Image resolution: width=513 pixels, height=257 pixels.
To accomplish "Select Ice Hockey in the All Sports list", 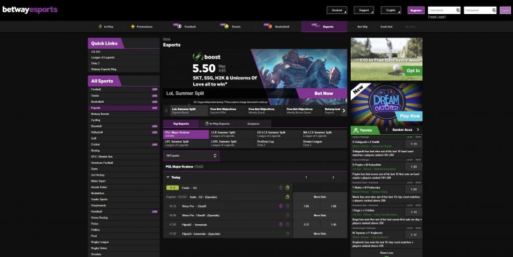I will click(124, 175).
